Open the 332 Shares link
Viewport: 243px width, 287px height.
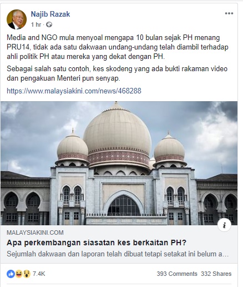(216, 274)
